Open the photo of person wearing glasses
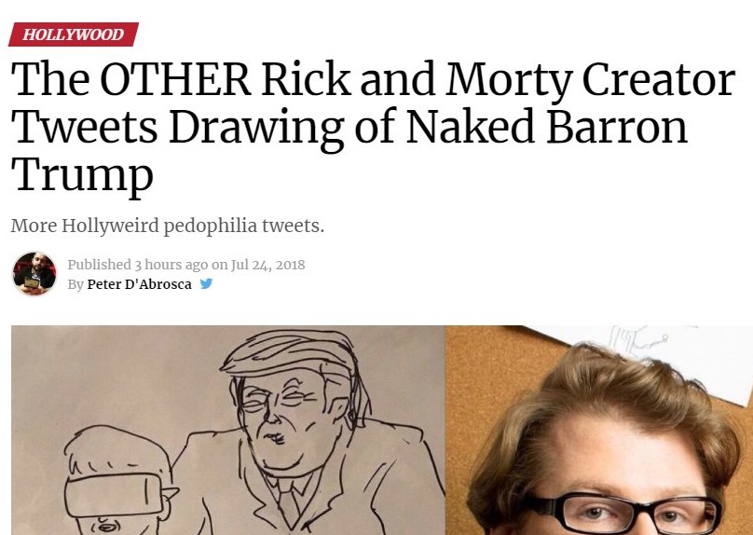 (599, 430)
